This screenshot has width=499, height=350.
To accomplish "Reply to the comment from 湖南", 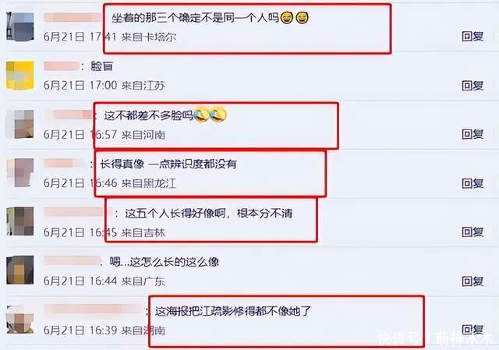I will tap(472, 330).
